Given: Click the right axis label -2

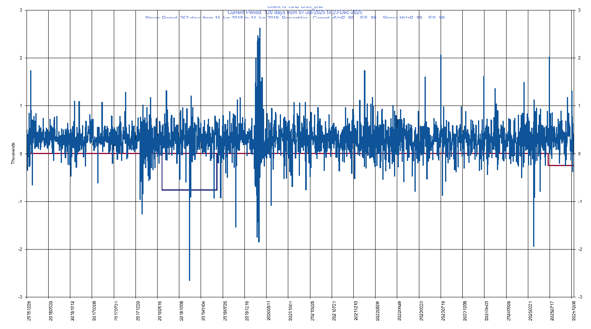Looking at the screenshot, I should pyautogui.click(x=580, y=249).
